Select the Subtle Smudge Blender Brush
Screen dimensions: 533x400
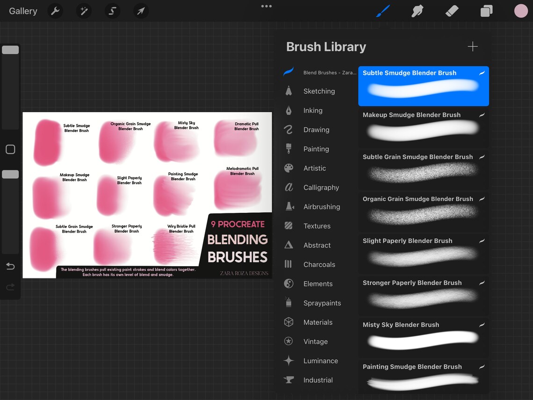[424, 86]
